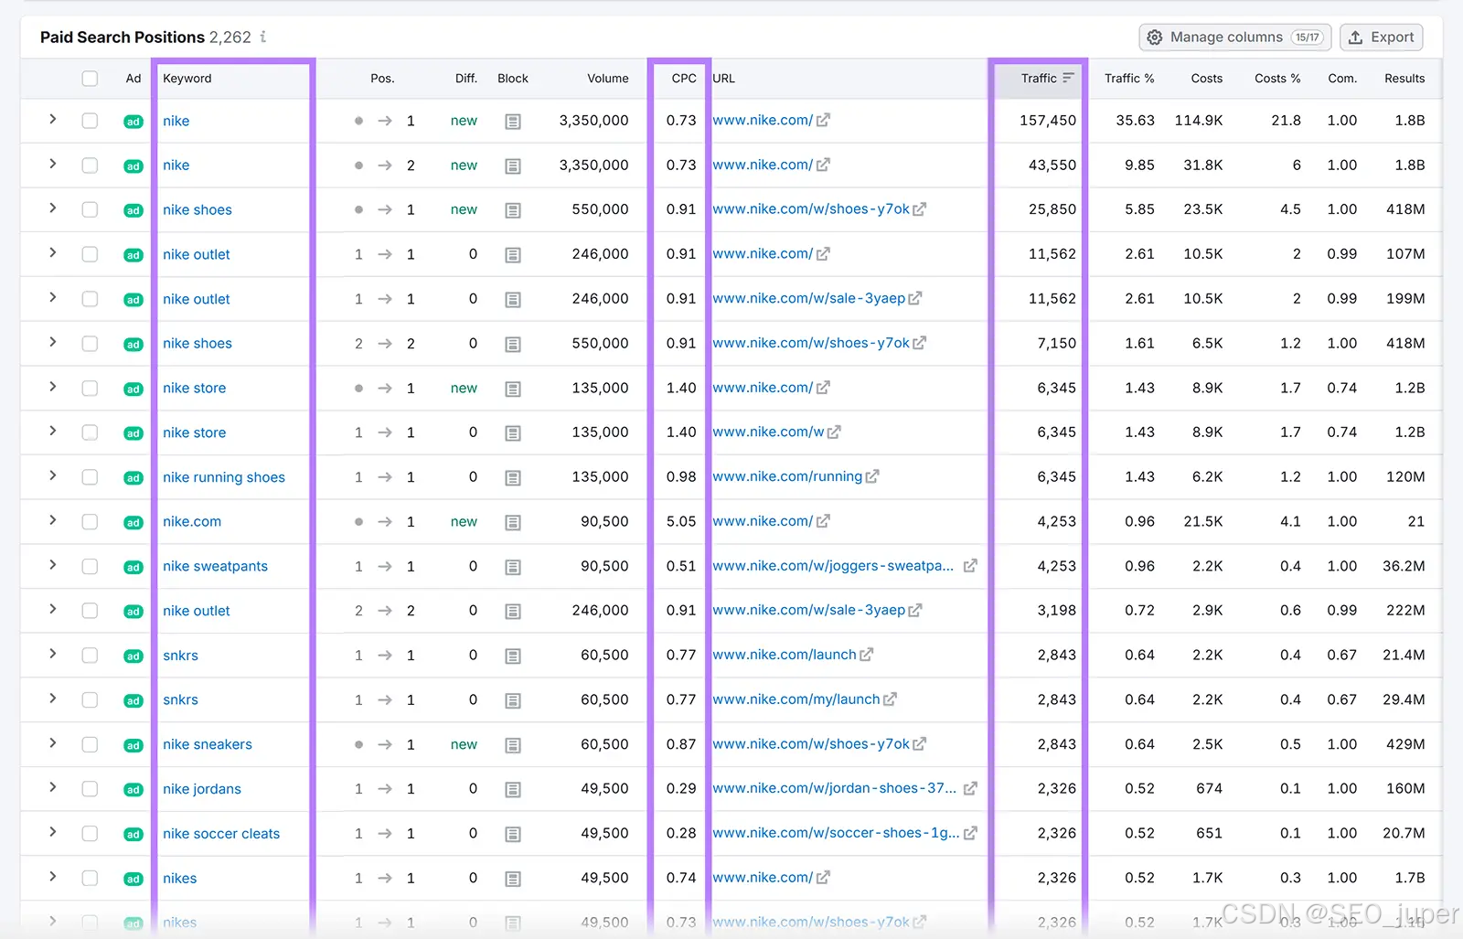Click the info icon beside Paid Search Positions count

pyautogui.click(x=263, y=37)
